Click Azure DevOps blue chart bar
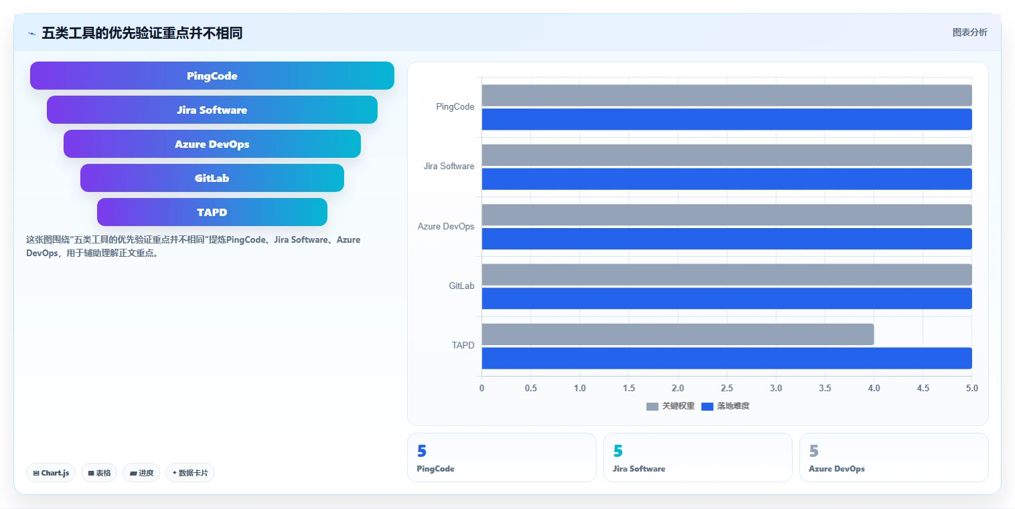1015x509 pixels. pyautogui.click(x=726, y=239)
